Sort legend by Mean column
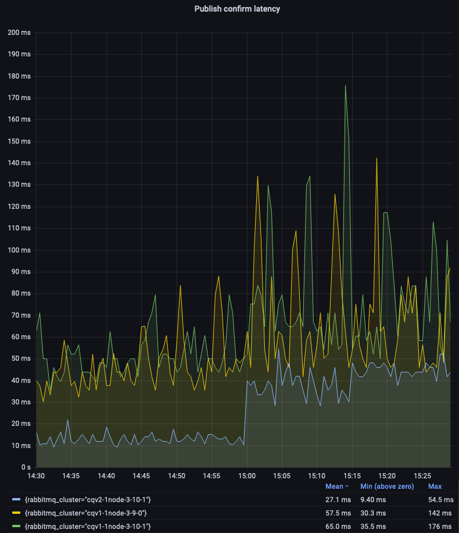459x533 pixels. tap(334, 486)
